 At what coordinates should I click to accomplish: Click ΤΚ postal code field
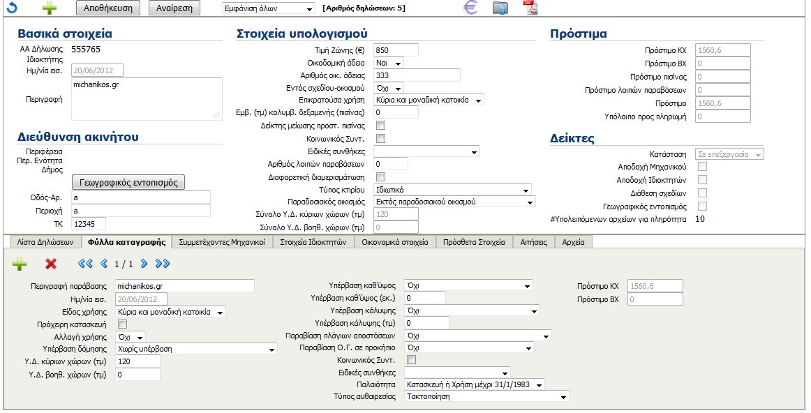point(89,224)
